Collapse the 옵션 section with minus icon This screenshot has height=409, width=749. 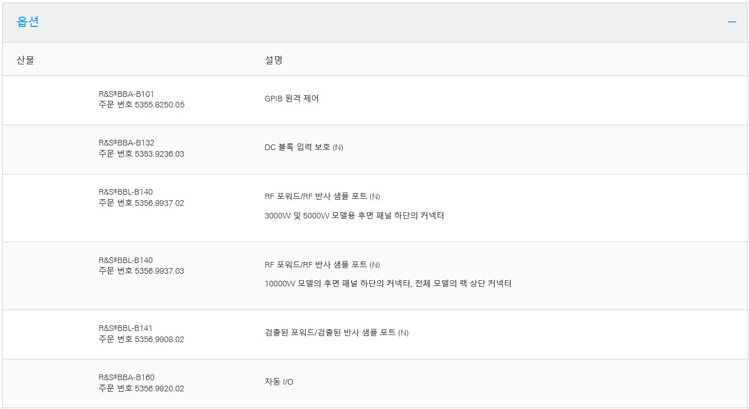[732, 22]
